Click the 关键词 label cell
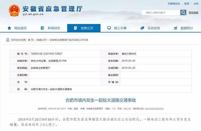201x131 pixels. pos(111,82)
